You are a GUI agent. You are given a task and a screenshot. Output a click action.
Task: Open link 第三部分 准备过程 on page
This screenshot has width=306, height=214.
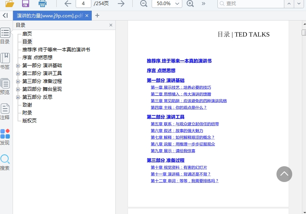click(165, 160)
